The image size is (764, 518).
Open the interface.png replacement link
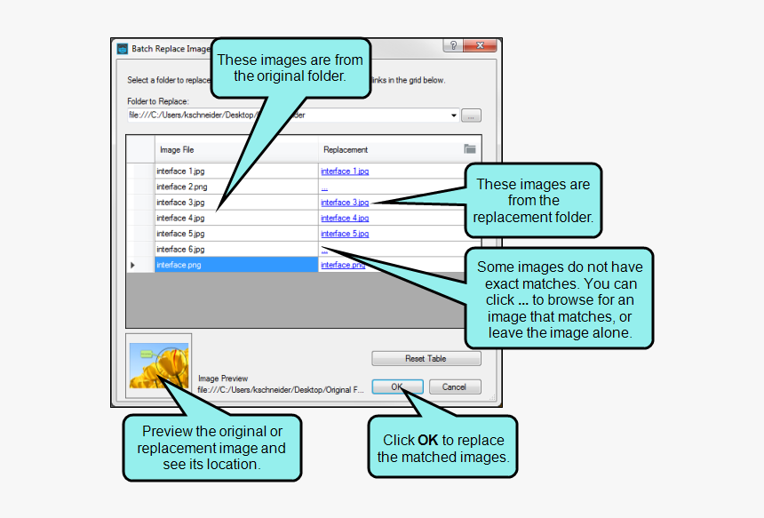click(343, 265)
